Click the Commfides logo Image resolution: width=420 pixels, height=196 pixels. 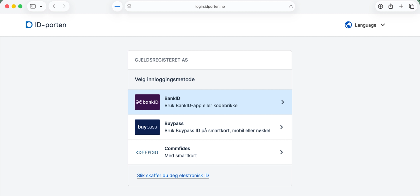click(147, 152)
